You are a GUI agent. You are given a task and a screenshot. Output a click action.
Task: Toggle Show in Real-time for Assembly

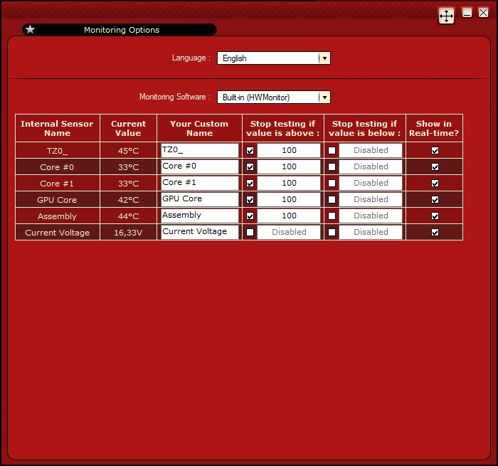coord(435,216)
